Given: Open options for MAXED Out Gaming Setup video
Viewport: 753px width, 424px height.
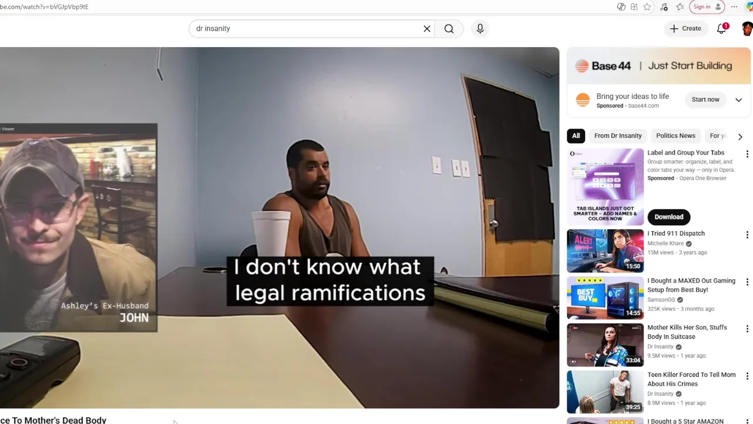Looking at the screenshot, I should 747,282.
